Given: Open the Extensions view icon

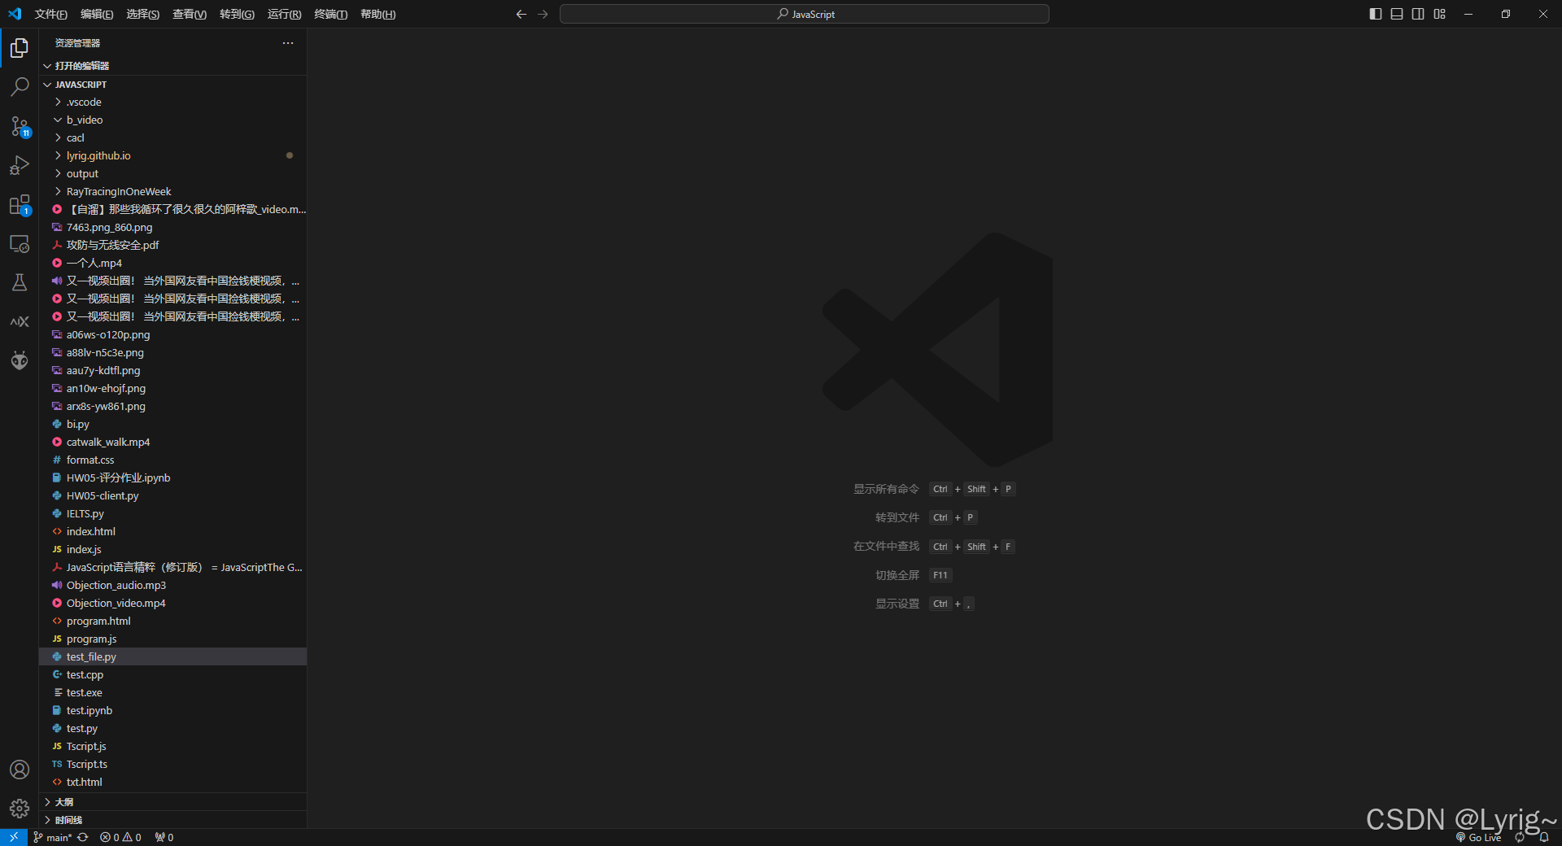Looking at the screenshot, I should pos(20,204).
